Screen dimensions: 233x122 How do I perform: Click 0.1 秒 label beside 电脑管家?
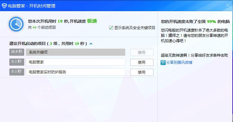[x=17, y=62]
